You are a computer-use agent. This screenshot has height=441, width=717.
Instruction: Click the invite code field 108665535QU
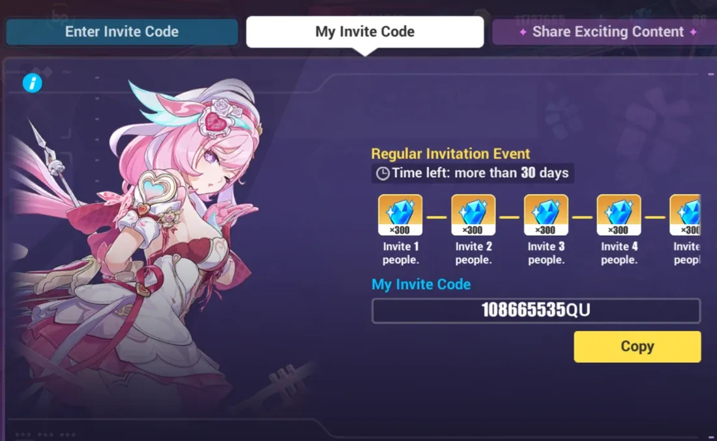(536, 310)
